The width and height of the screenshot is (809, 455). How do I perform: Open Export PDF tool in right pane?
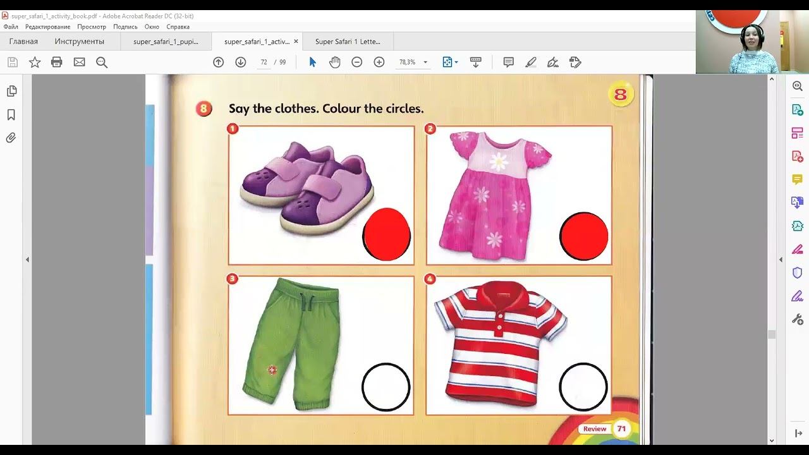point(797,110)
